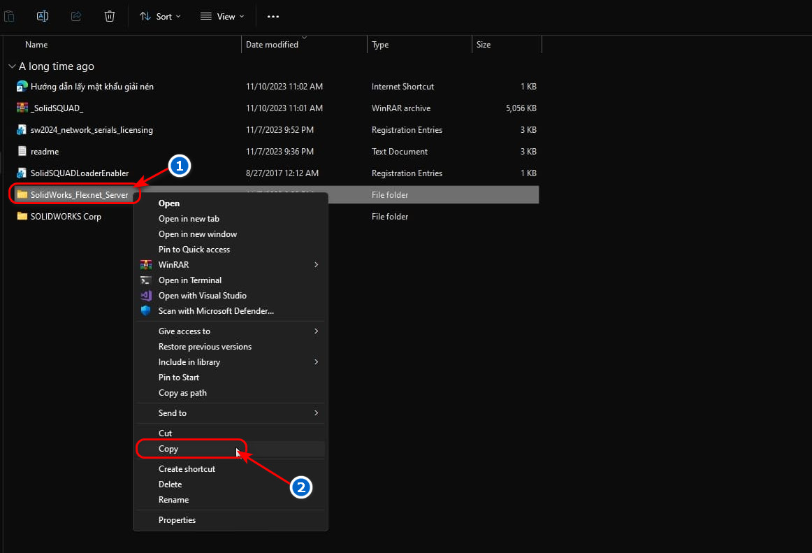This screenshot has height=553, width=812.
Task: Expand the WinRAR submenu arrow
Action: tap(316, 265)
